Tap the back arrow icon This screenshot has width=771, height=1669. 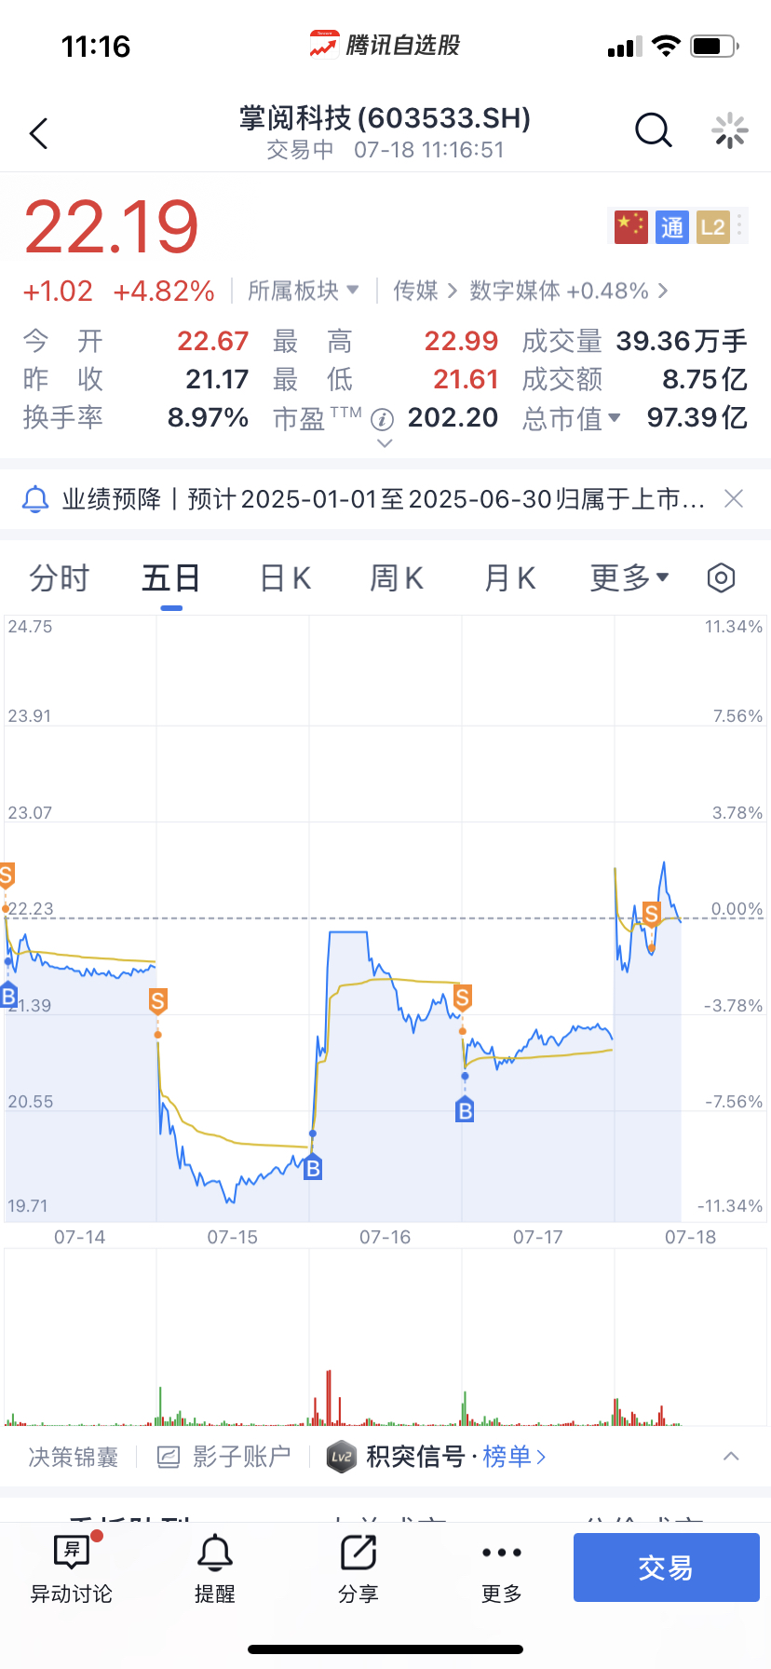click(x=38, y=134)
